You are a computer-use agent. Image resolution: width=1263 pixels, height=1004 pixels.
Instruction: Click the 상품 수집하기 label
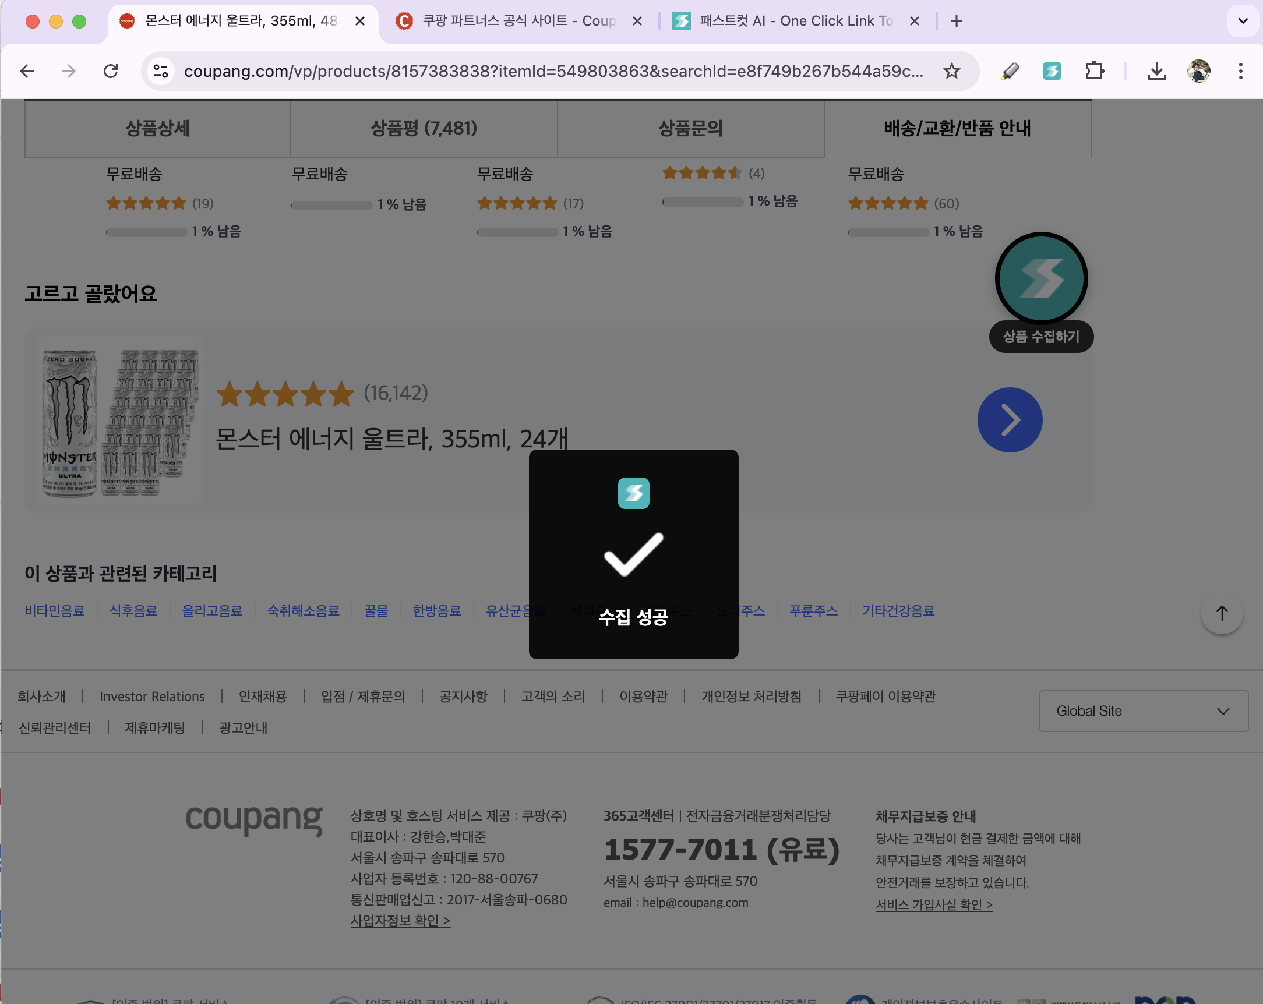click(x=1041, y=337)
